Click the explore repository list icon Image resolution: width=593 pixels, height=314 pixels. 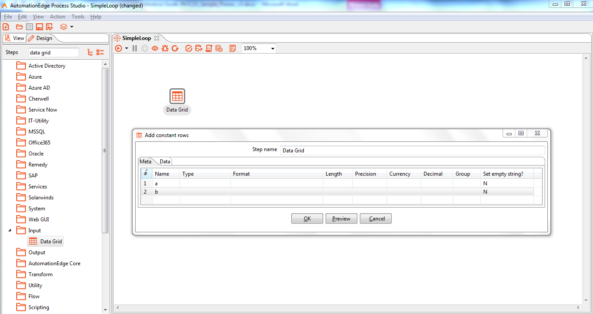tap(29, 27)
